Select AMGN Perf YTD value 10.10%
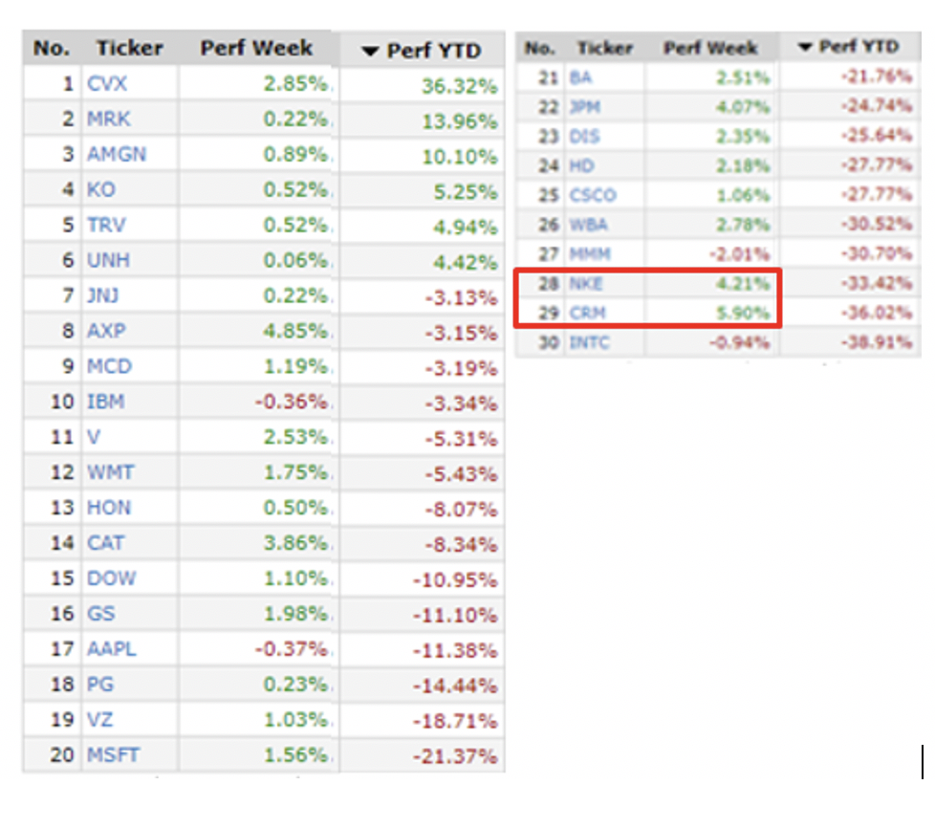The width and height of the screenshot is (935, 828). (459, 157)
